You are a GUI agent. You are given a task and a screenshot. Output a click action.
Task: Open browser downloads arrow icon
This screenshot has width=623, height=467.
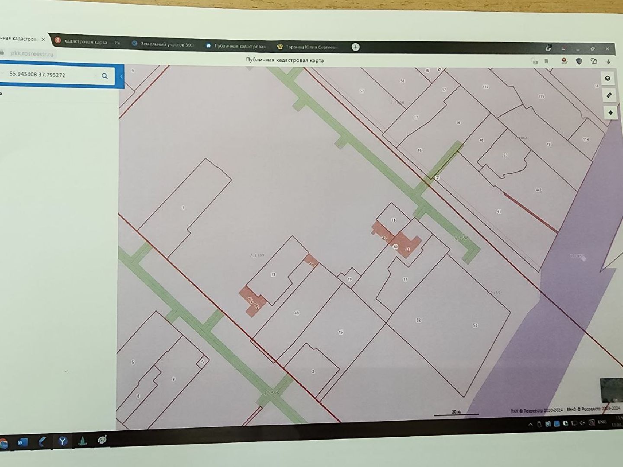(x=608, y=62)
